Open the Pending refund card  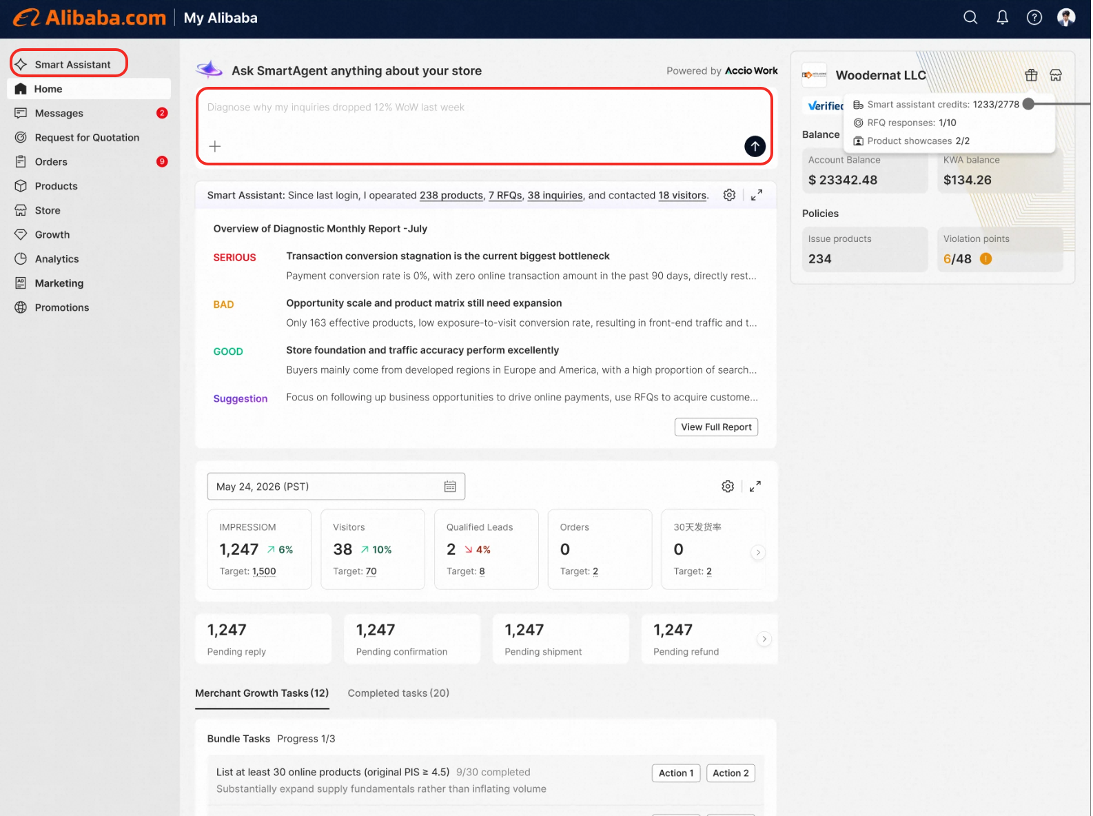point(710,639)
